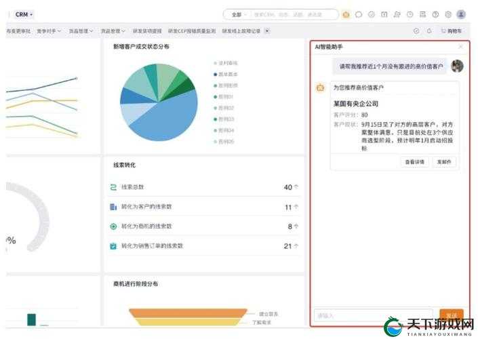Open the calendar add icon in header

coord(384,14)
